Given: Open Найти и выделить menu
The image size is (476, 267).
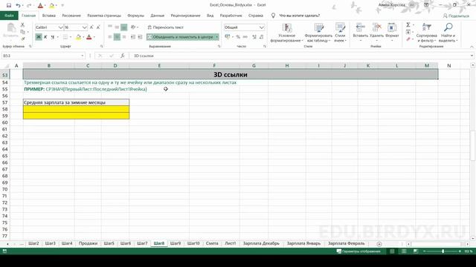Looking at the screenshot, I should (448, 33).
